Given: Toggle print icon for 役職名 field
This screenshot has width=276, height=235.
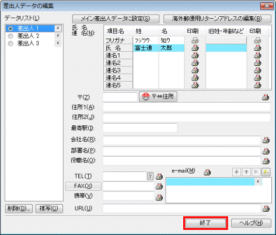Looking at the screenshot, I should (266, 161).
